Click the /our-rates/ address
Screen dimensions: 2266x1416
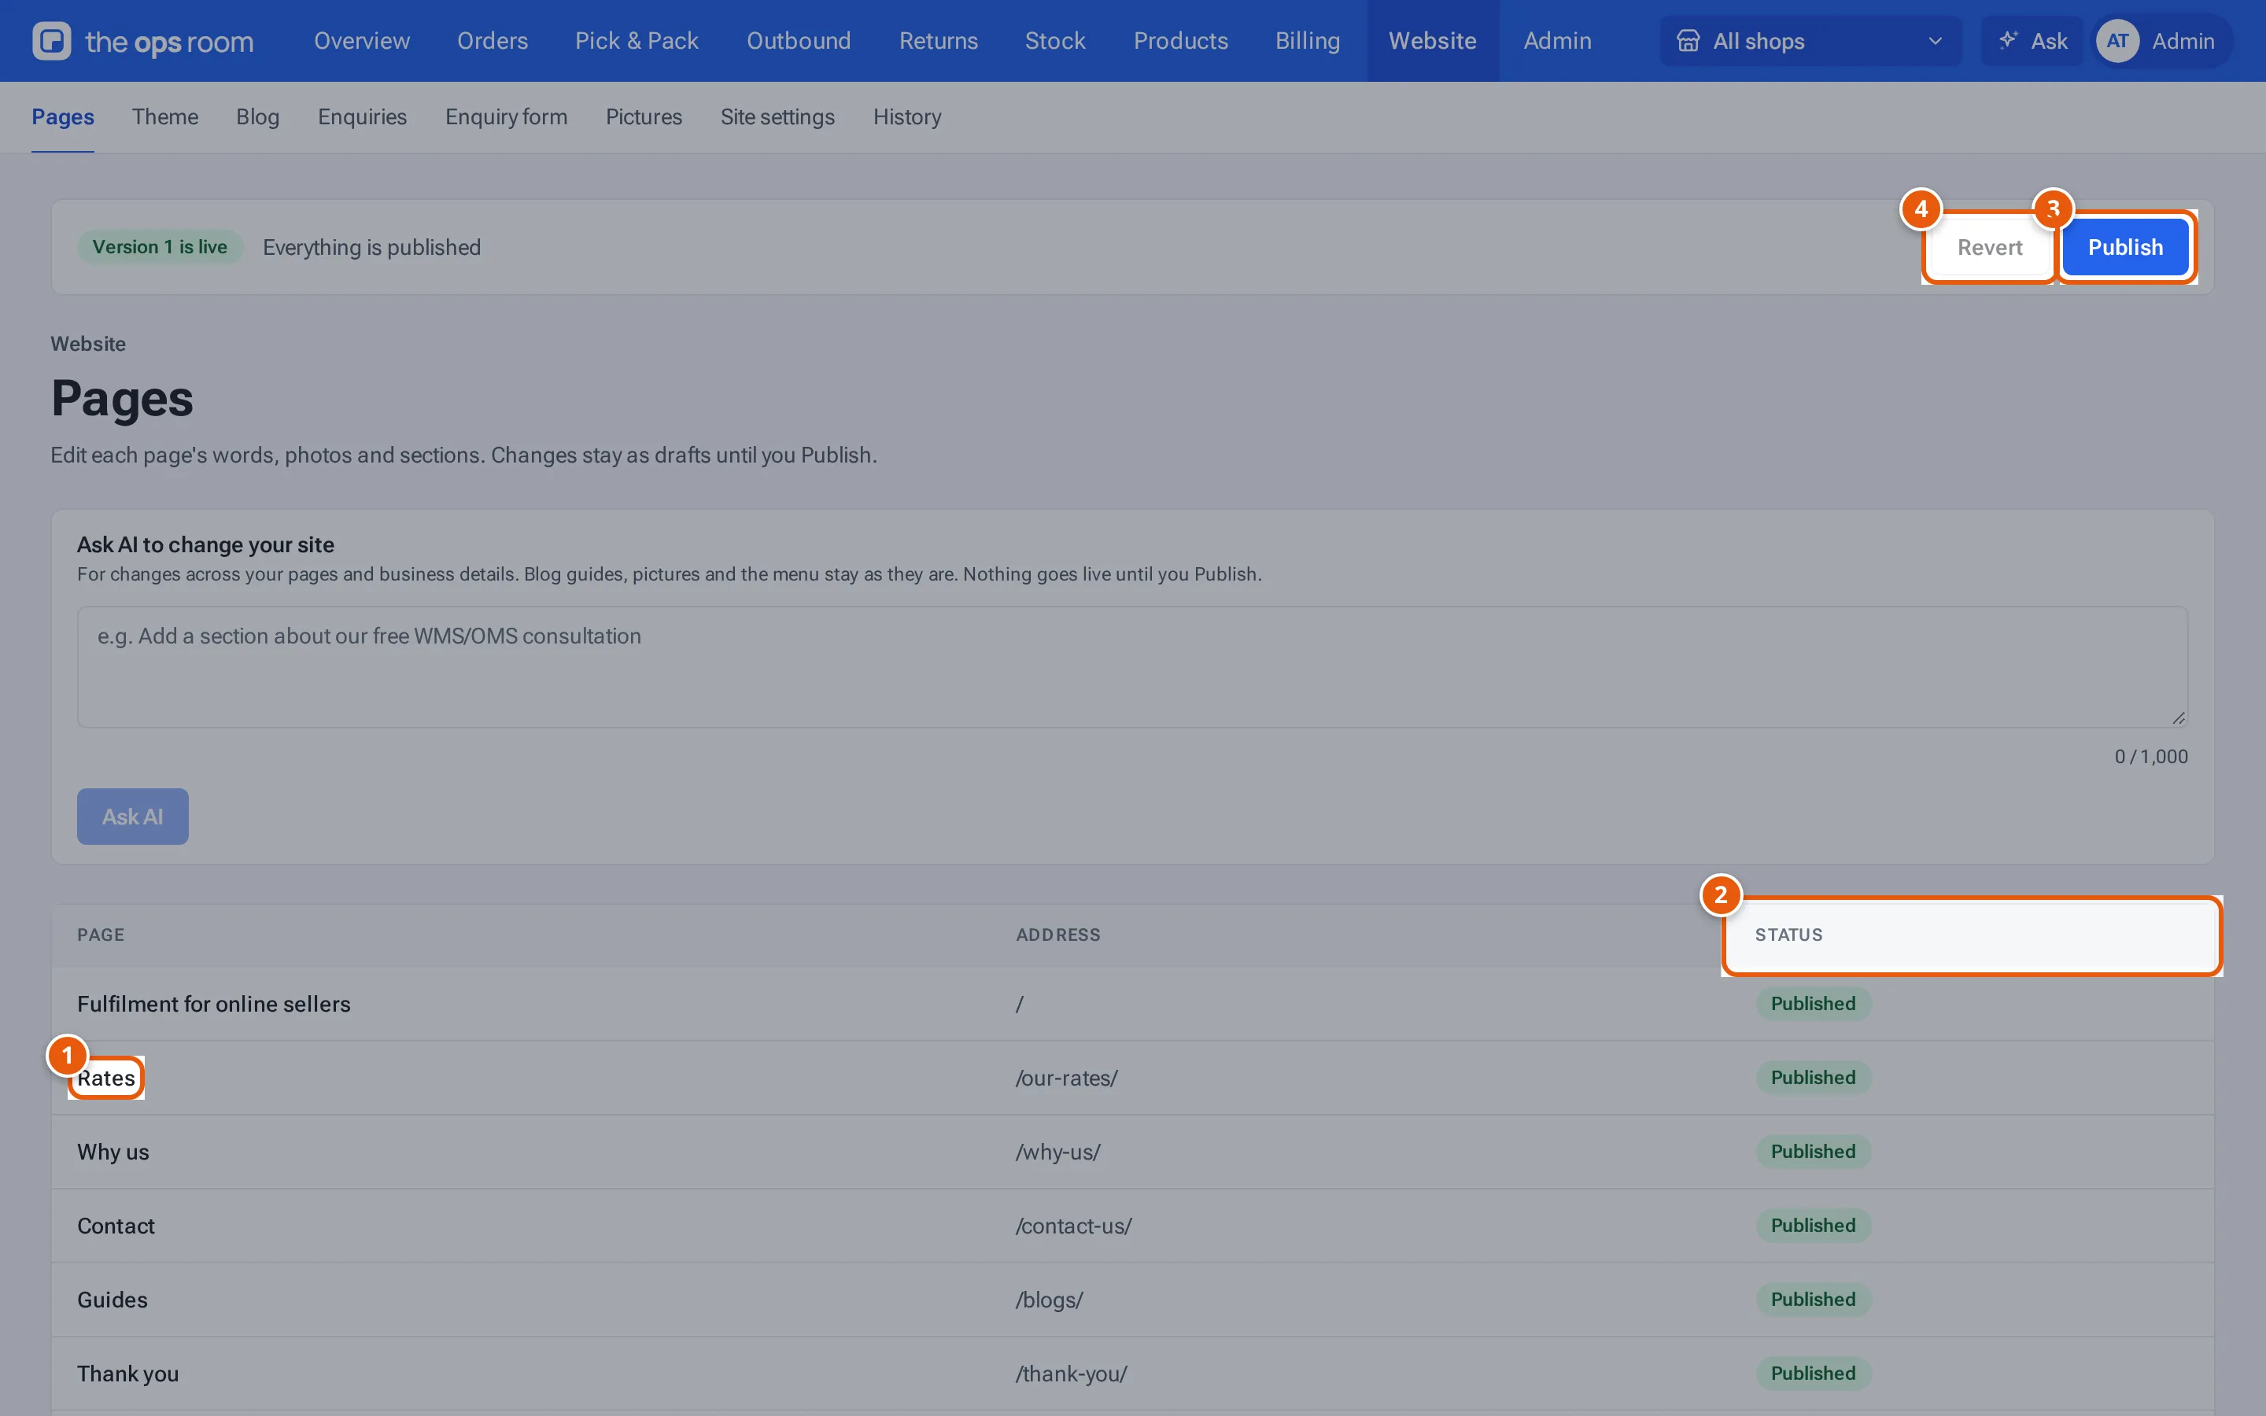click(x=1067, y=1078)
